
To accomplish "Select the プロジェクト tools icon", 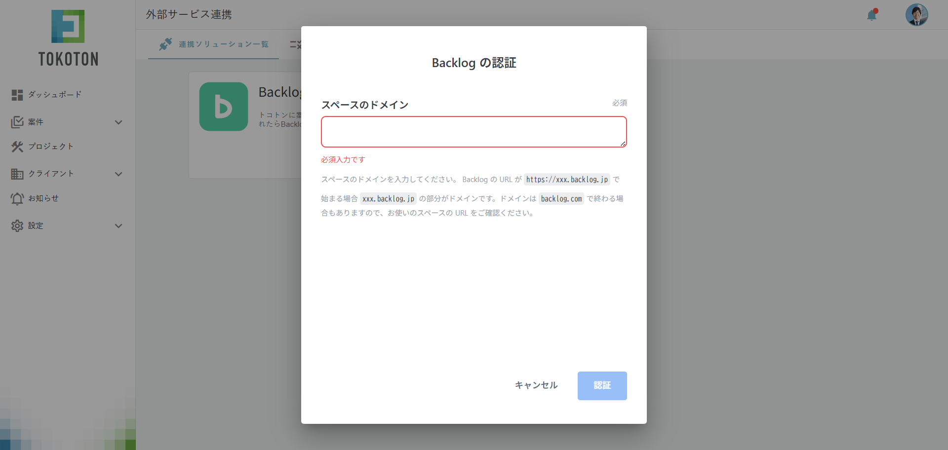I will click(x=17, y=147).
